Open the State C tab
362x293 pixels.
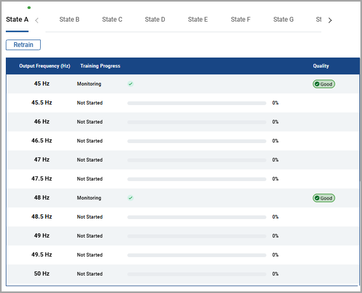click(x=112, y=20)
